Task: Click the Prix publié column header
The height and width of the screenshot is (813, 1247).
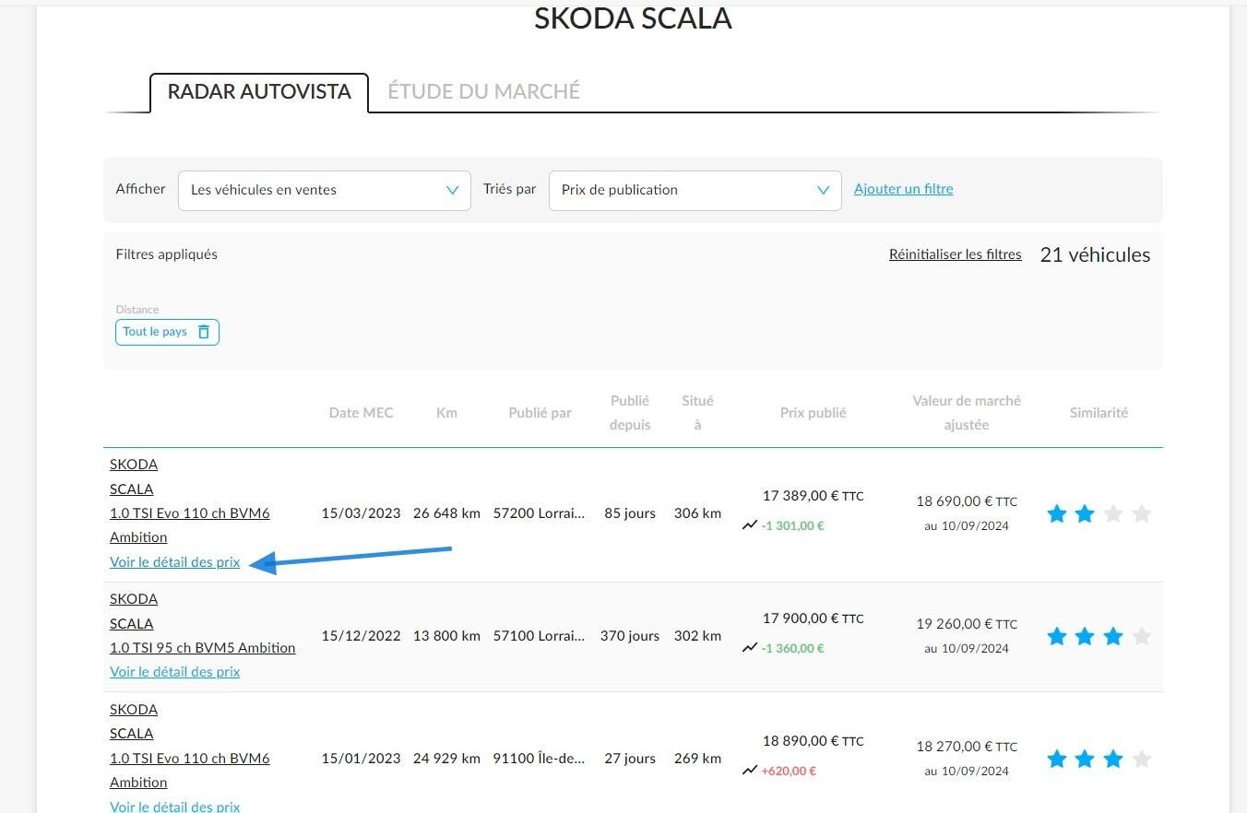Action: pyautogui.click(x=813, y=413)
